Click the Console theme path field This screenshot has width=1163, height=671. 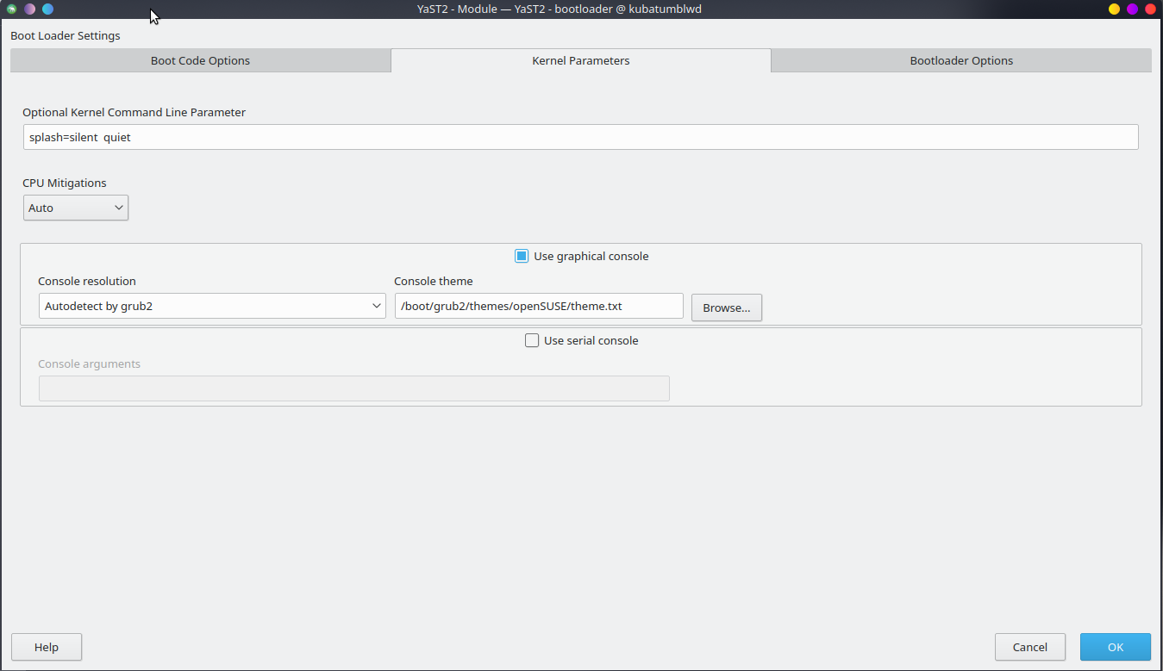tap(539, 306)
